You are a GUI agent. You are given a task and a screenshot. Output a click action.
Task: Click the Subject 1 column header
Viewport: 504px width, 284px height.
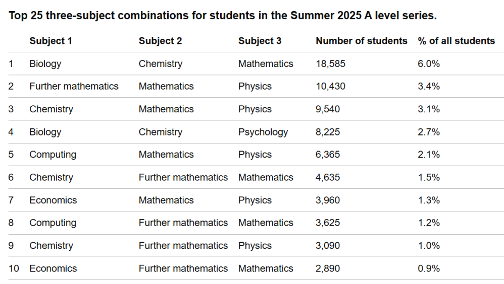[51, 41]
